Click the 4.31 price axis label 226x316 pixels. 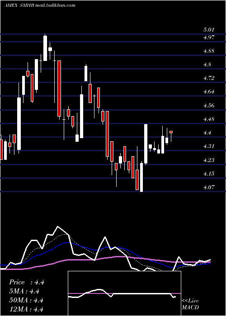(x=208, y=146)
